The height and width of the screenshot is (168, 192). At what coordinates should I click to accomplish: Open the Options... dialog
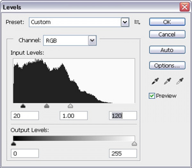coord(167,65)
